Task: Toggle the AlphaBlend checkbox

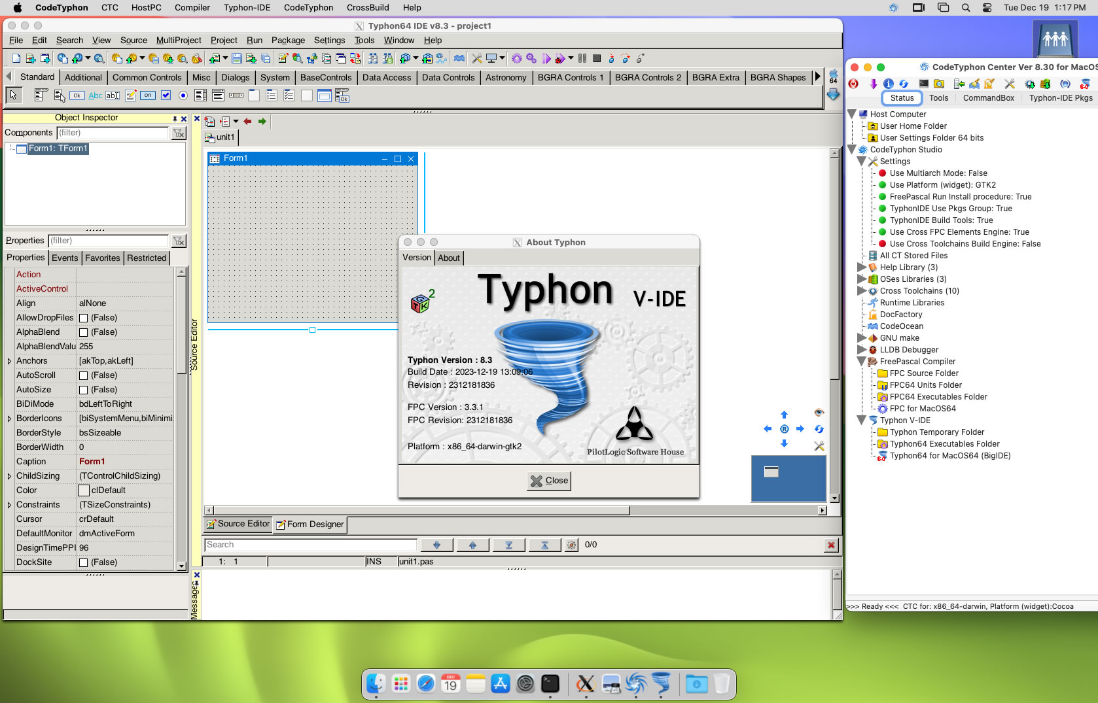Action: click(83, 332)
